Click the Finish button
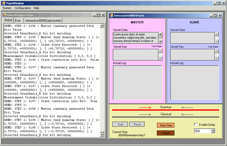Screen dimensions: 227x146 click(166, 133)
